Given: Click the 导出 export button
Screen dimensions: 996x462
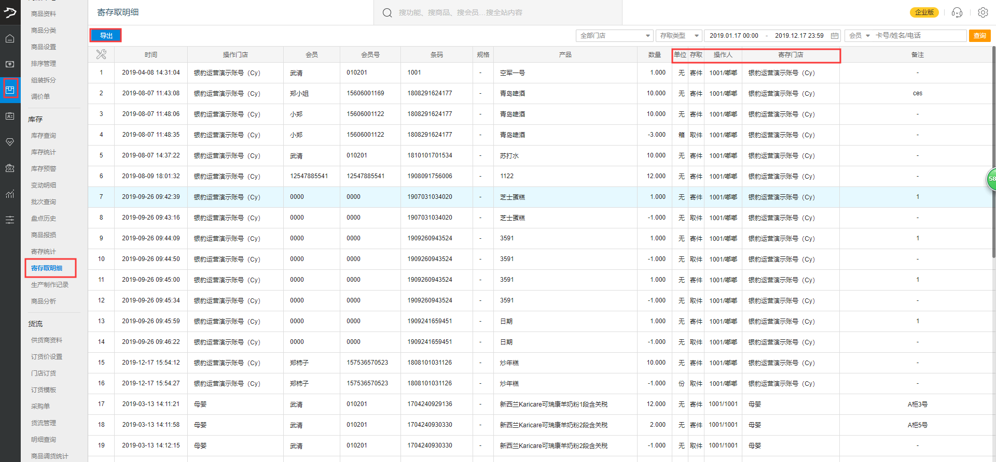Looking at the screenshot, I should point(106,35).
